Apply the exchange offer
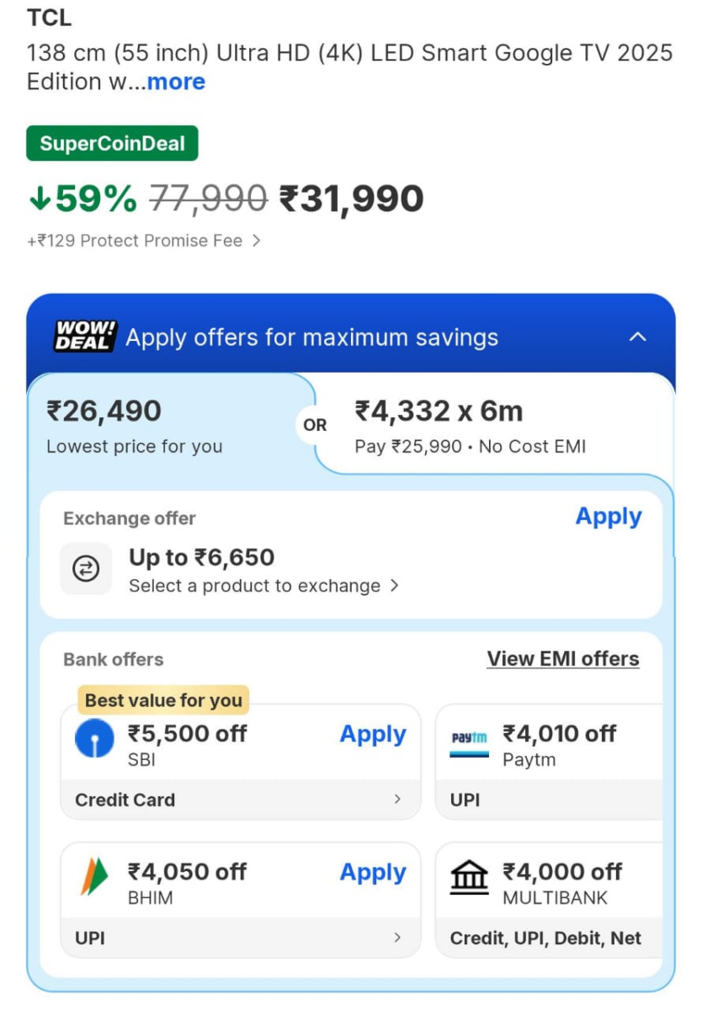 (609, 517)
